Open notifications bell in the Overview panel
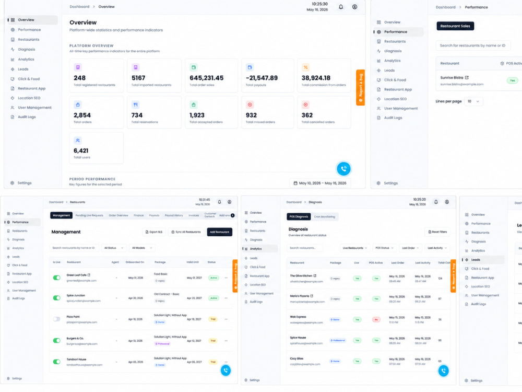The width and height of the screenshot is (522, 392). tap(341, 7)
